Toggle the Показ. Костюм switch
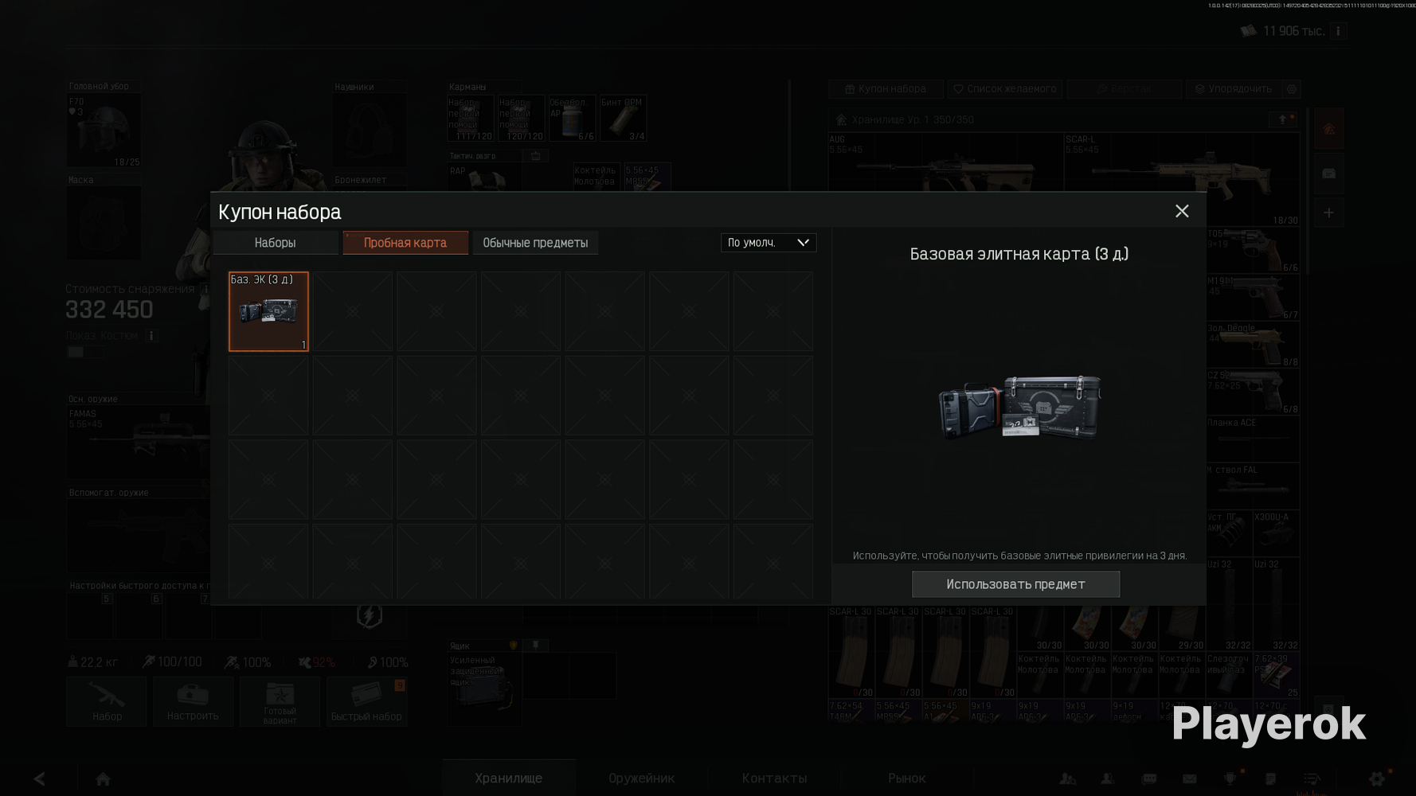The width and height of the screenshot is (1416, 796). tap(84, 352)
